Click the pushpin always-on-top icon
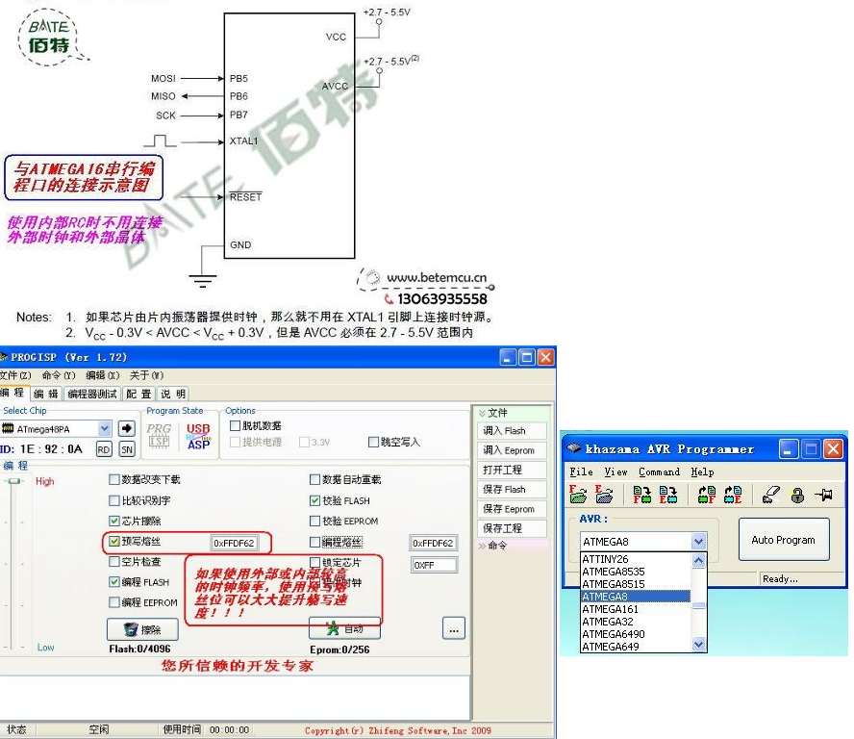The height and width of the screenshot is (739, 854). click(x=823, y=494)
